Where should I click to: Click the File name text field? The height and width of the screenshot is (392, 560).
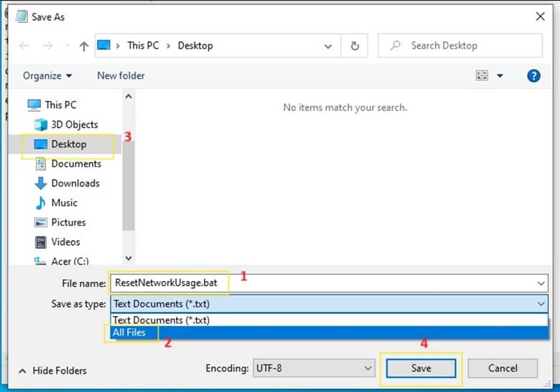tap(329, 283)
